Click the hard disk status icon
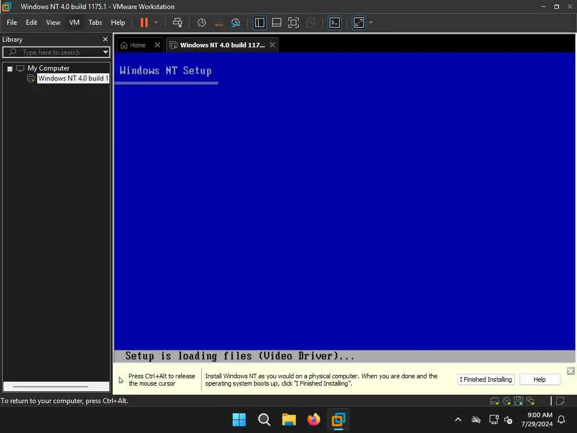Screen dimensions: 577x433 (495, 401)
